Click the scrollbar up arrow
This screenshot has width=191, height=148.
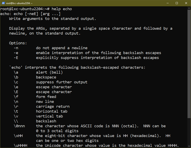coord(189,8)
